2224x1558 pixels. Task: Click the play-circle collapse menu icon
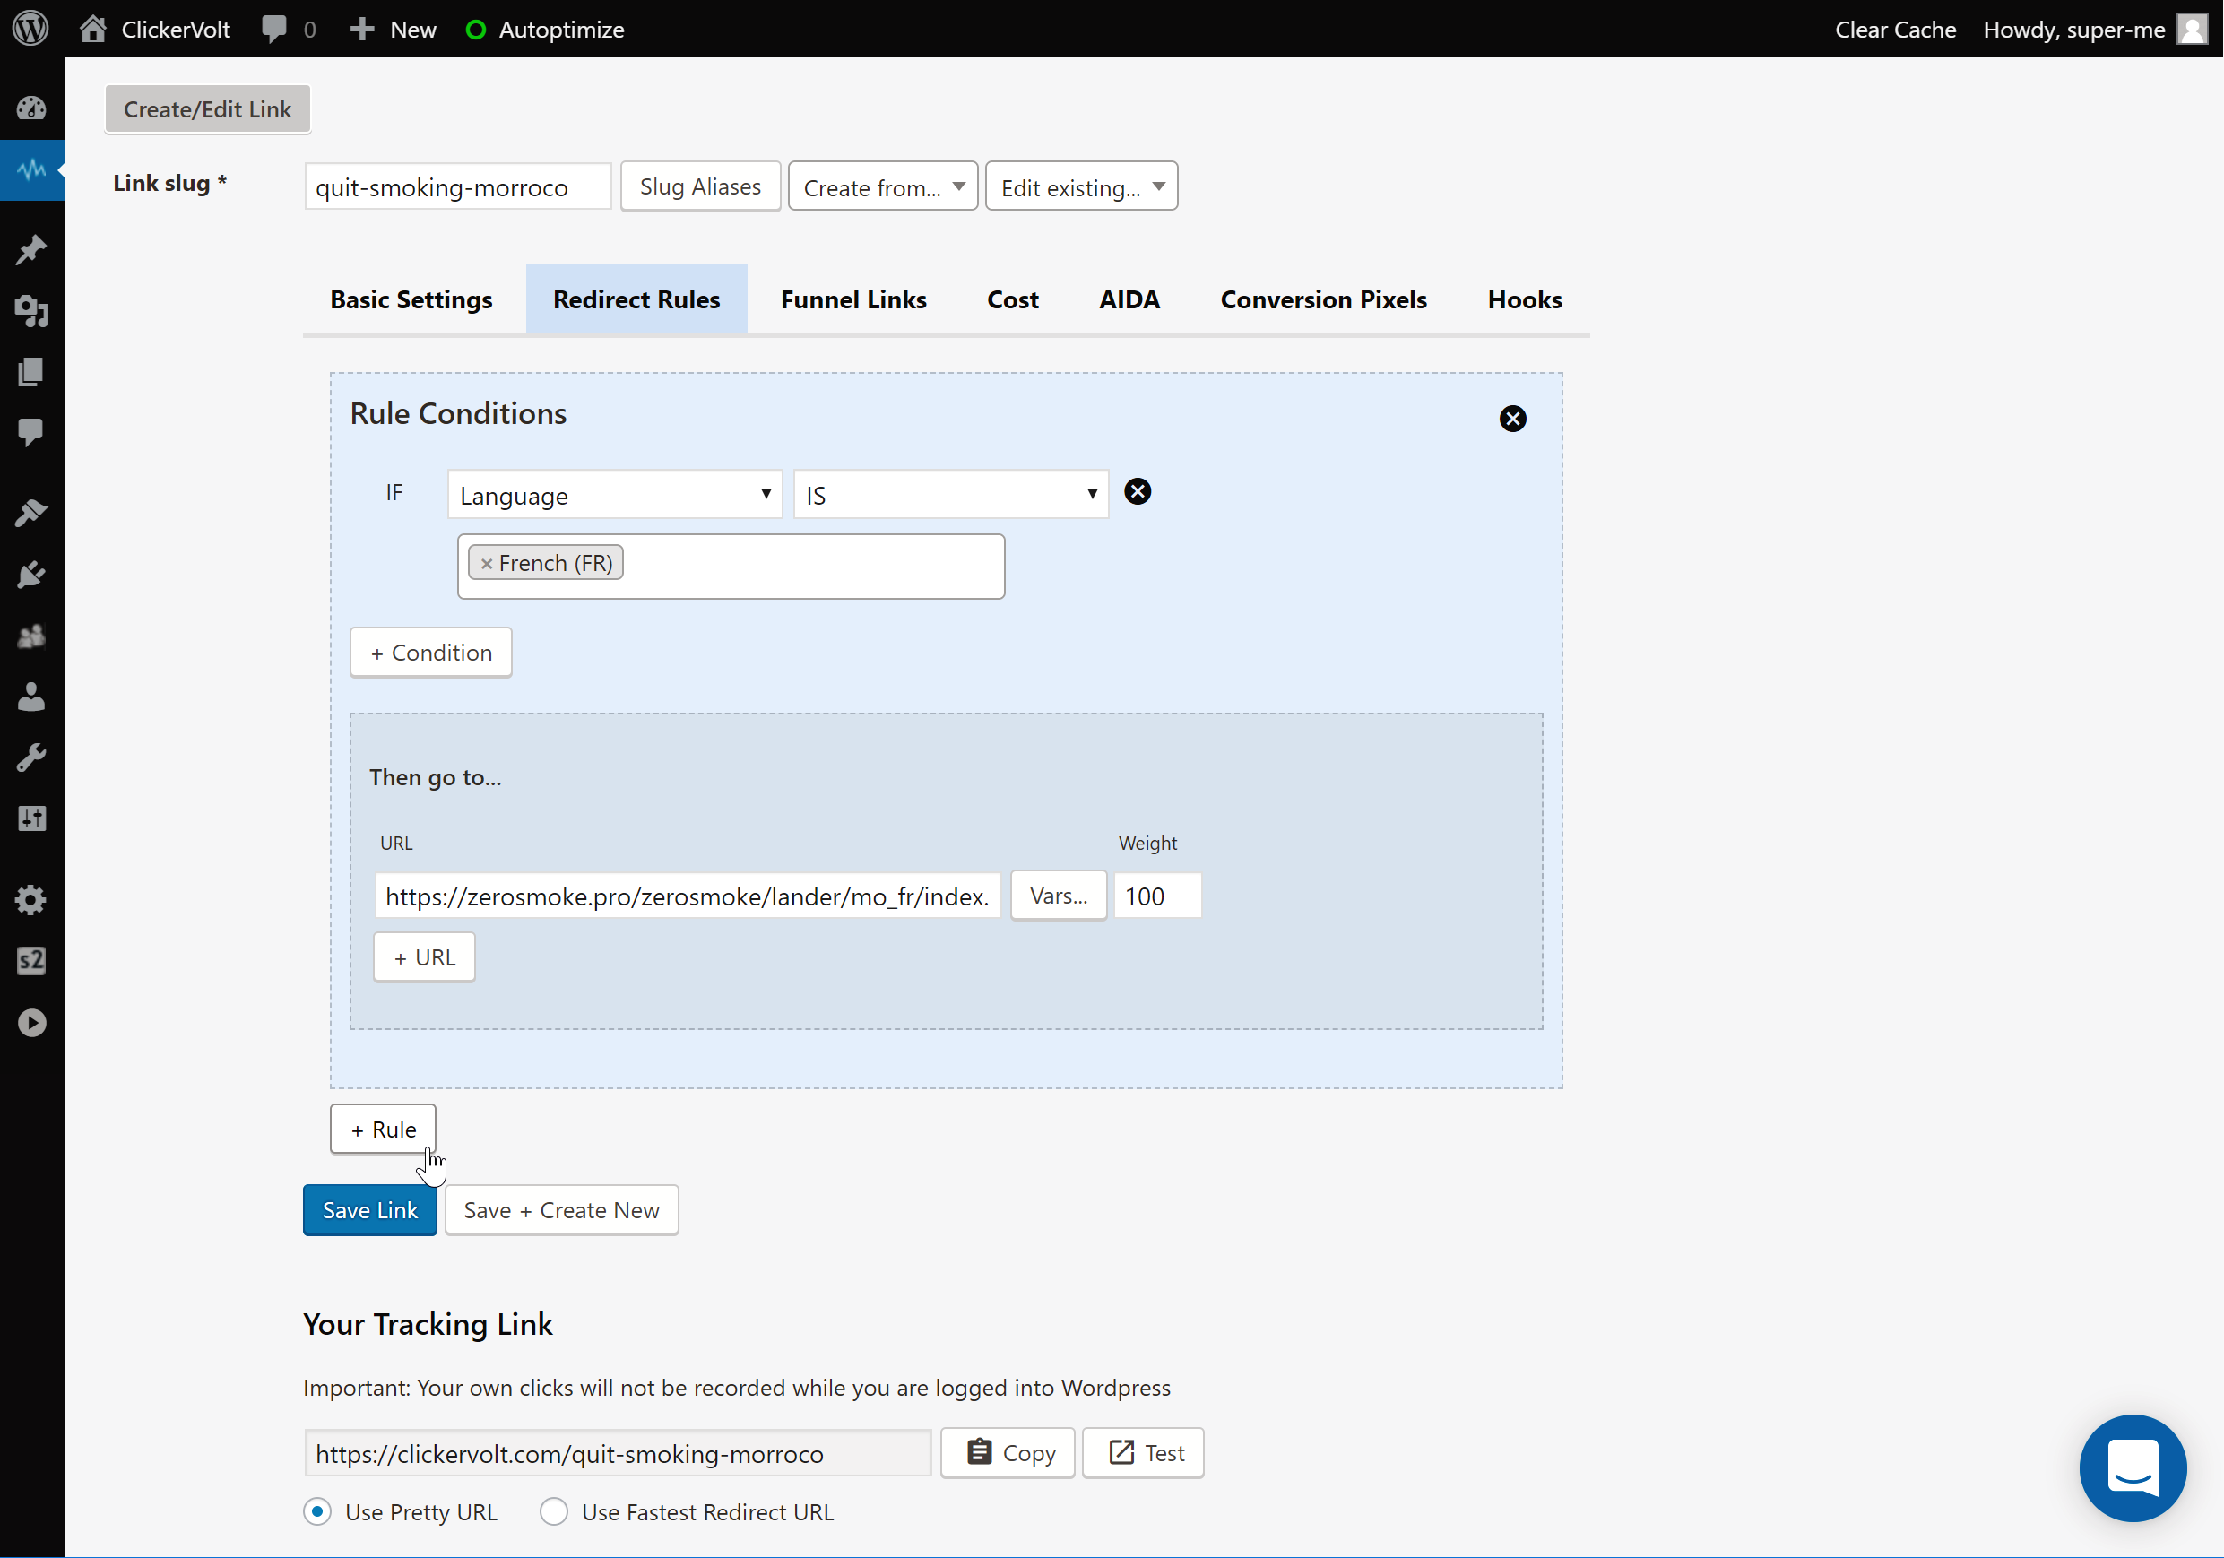[32, 1022]
